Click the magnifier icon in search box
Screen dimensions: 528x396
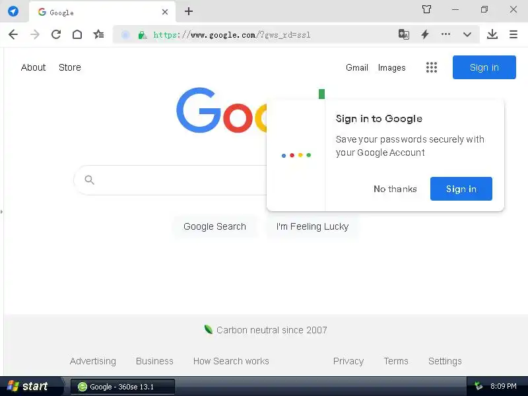pyautogui.click(x=89, y=180)
